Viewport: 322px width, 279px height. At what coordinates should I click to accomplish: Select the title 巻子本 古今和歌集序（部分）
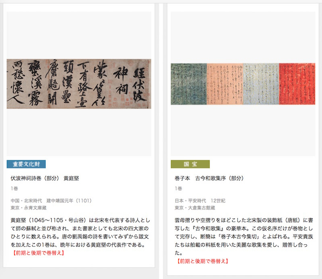(209, 178)
